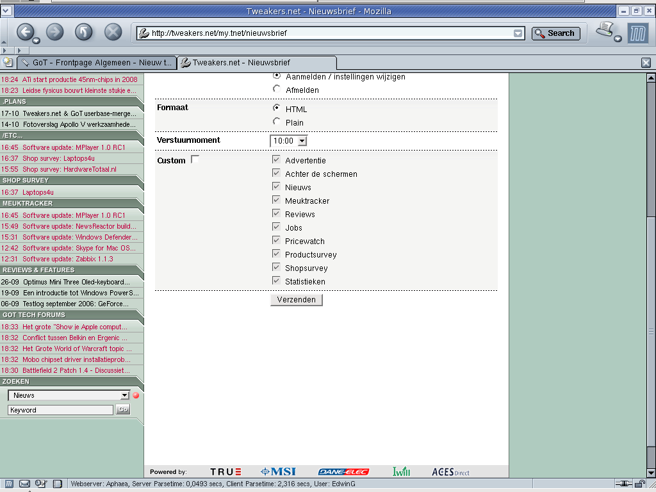The image size is (656, 492).
Task: Open Battlefield 2 Patch 1.4 forum link
Action: tap(76, 371)
